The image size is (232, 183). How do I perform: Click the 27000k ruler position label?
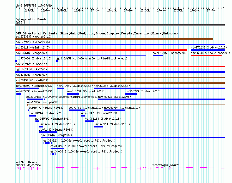[95, 10]
